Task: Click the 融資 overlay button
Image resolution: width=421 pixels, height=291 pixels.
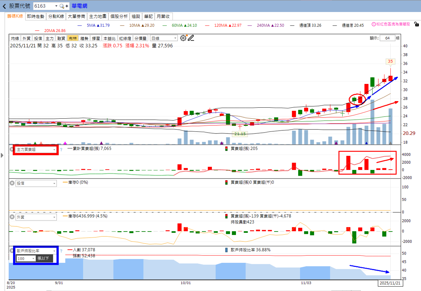Action: [x=61, y=39]
